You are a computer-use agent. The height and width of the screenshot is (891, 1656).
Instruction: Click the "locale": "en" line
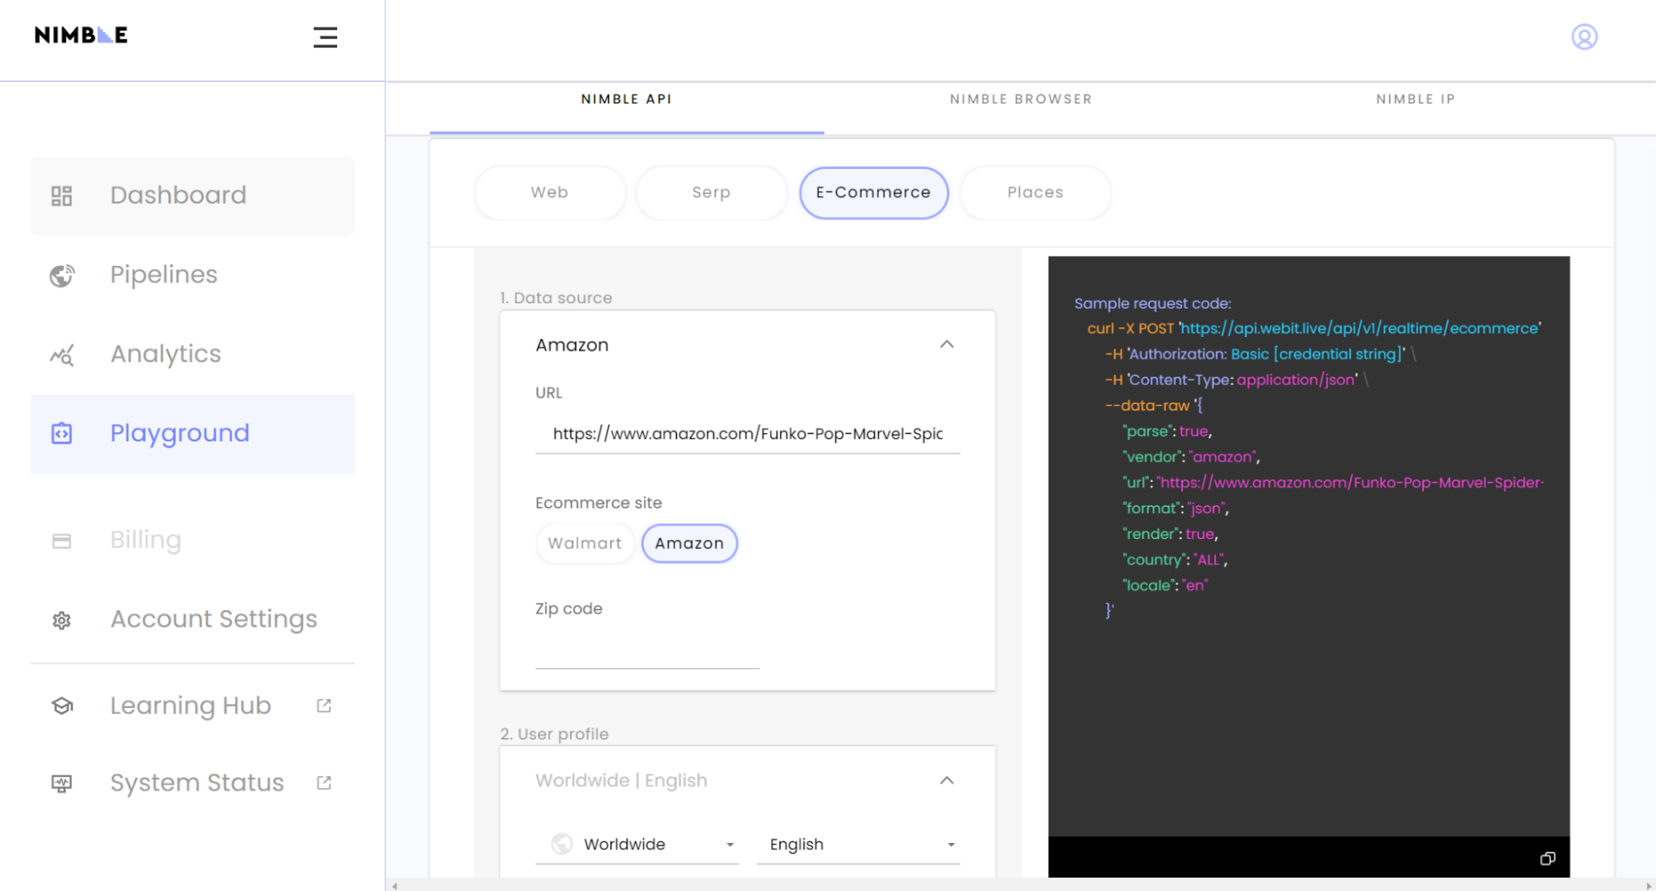coord(1166,585)
